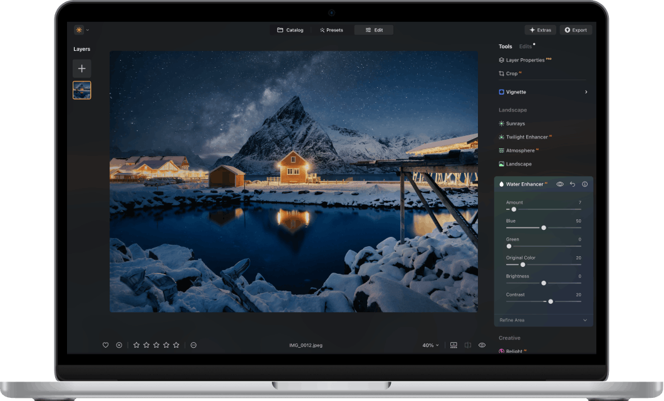
Task: Select the Crop tool
Action: (x=511, y=73)
